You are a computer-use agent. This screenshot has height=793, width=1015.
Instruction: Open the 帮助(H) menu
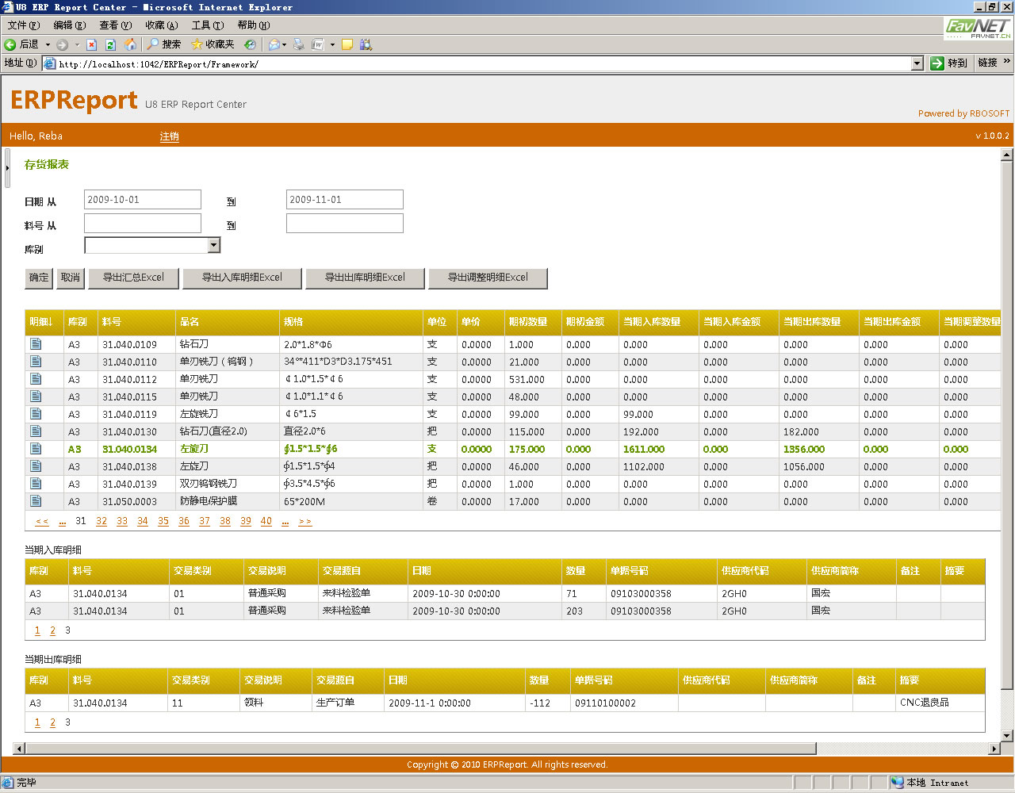253,25
